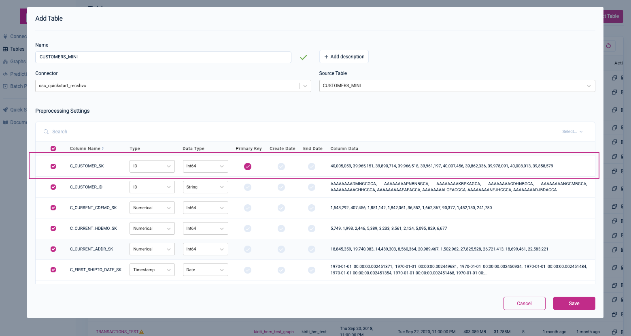Set Create Date for C_FIRST_SHIPTO_DATE_SK row
Viewport: 631px width, 336px height.
click(x=281, y=270)
